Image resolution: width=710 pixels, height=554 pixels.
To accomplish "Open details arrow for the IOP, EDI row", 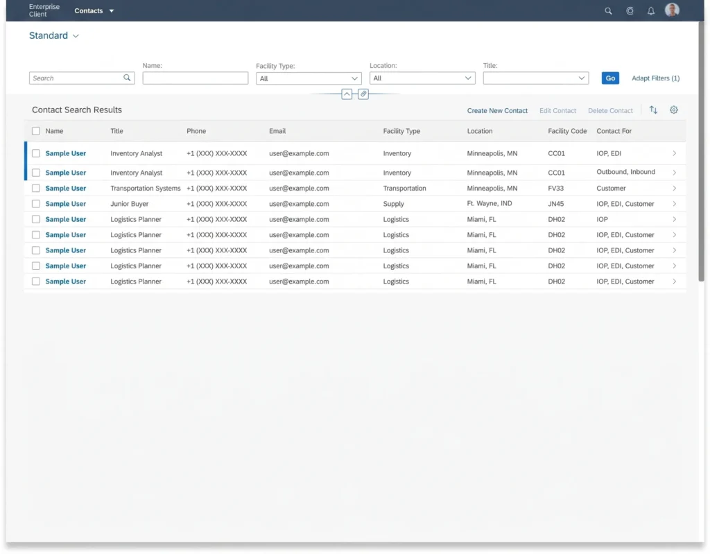I will [674, 153].
